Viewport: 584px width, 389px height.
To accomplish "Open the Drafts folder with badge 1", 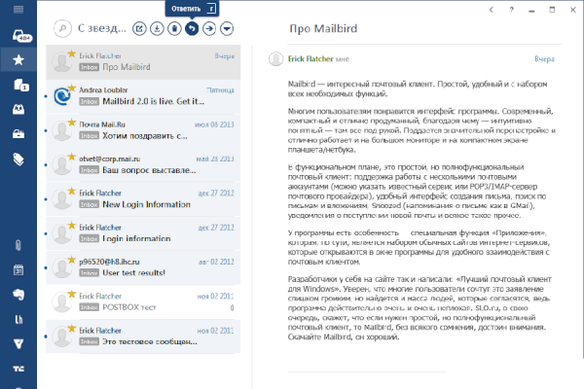I will pos(20,85).
